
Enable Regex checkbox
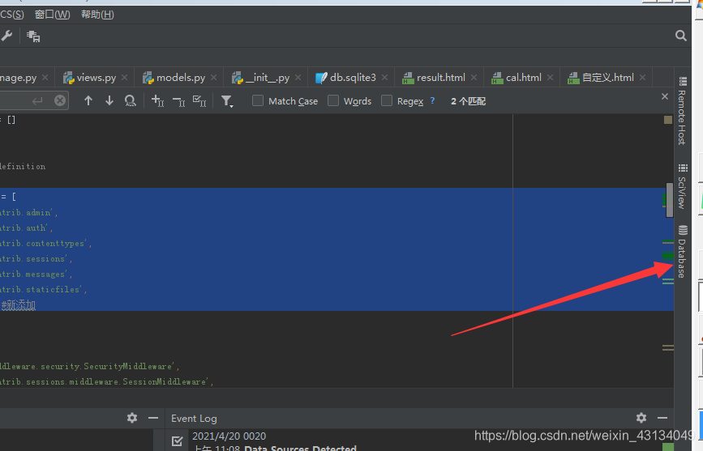[387, 100]
